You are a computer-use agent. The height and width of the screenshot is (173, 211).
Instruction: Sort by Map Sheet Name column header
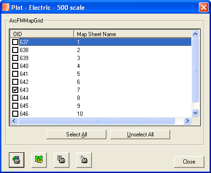[x=133, y=34]
